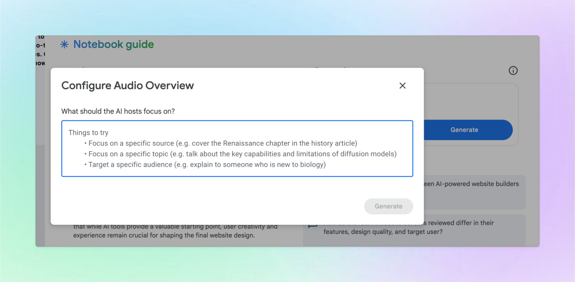Select the Notebook guide heading
The height and width of the screenshot is (282, 575).
point(114,44)
